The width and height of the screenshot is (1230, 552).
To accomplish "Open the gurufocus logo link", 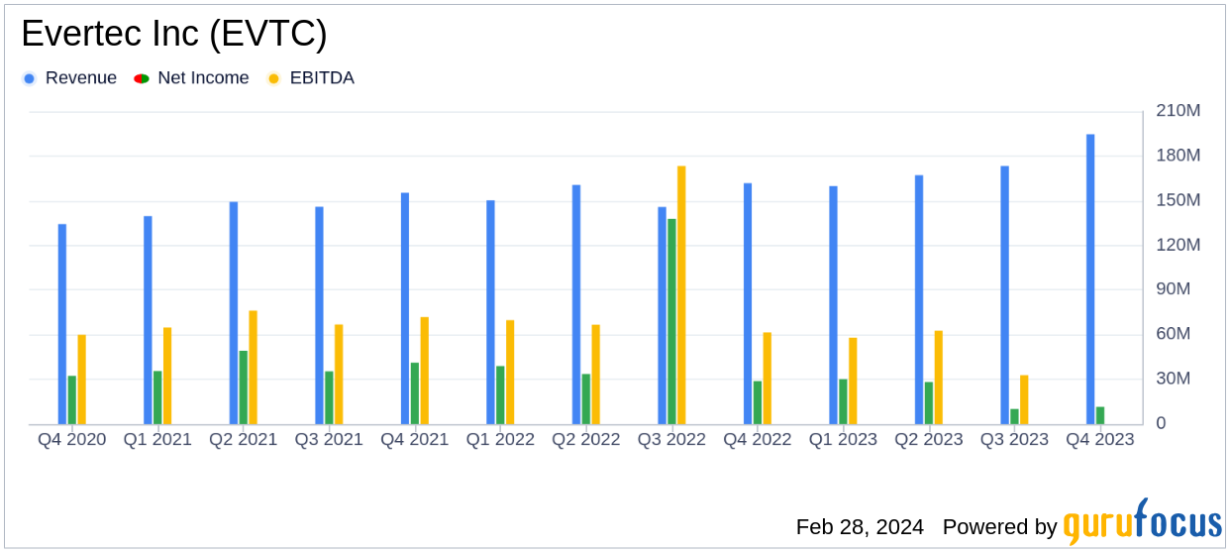I will tap(1142, 521).
